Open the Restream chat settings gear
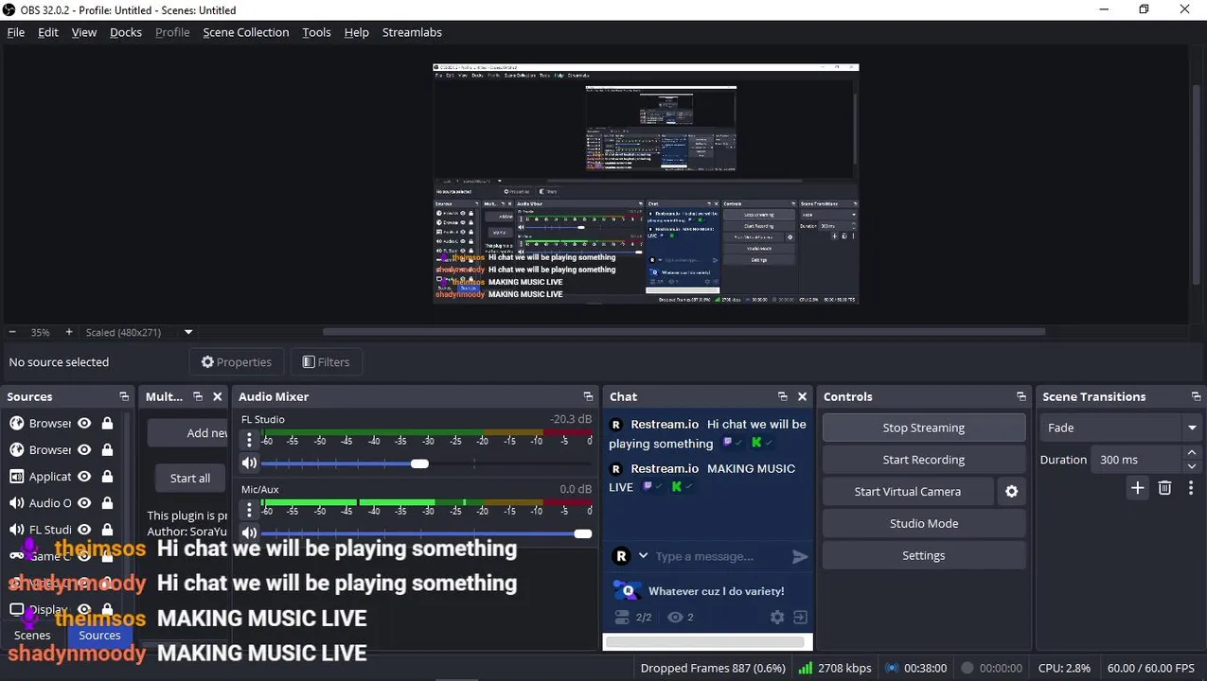The image size is (1207, 681). 777,617
